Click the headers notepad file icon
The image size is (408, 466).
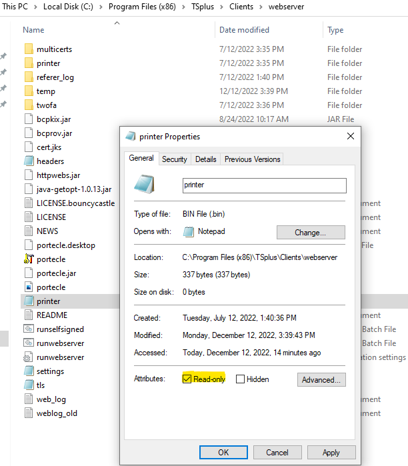29,161
